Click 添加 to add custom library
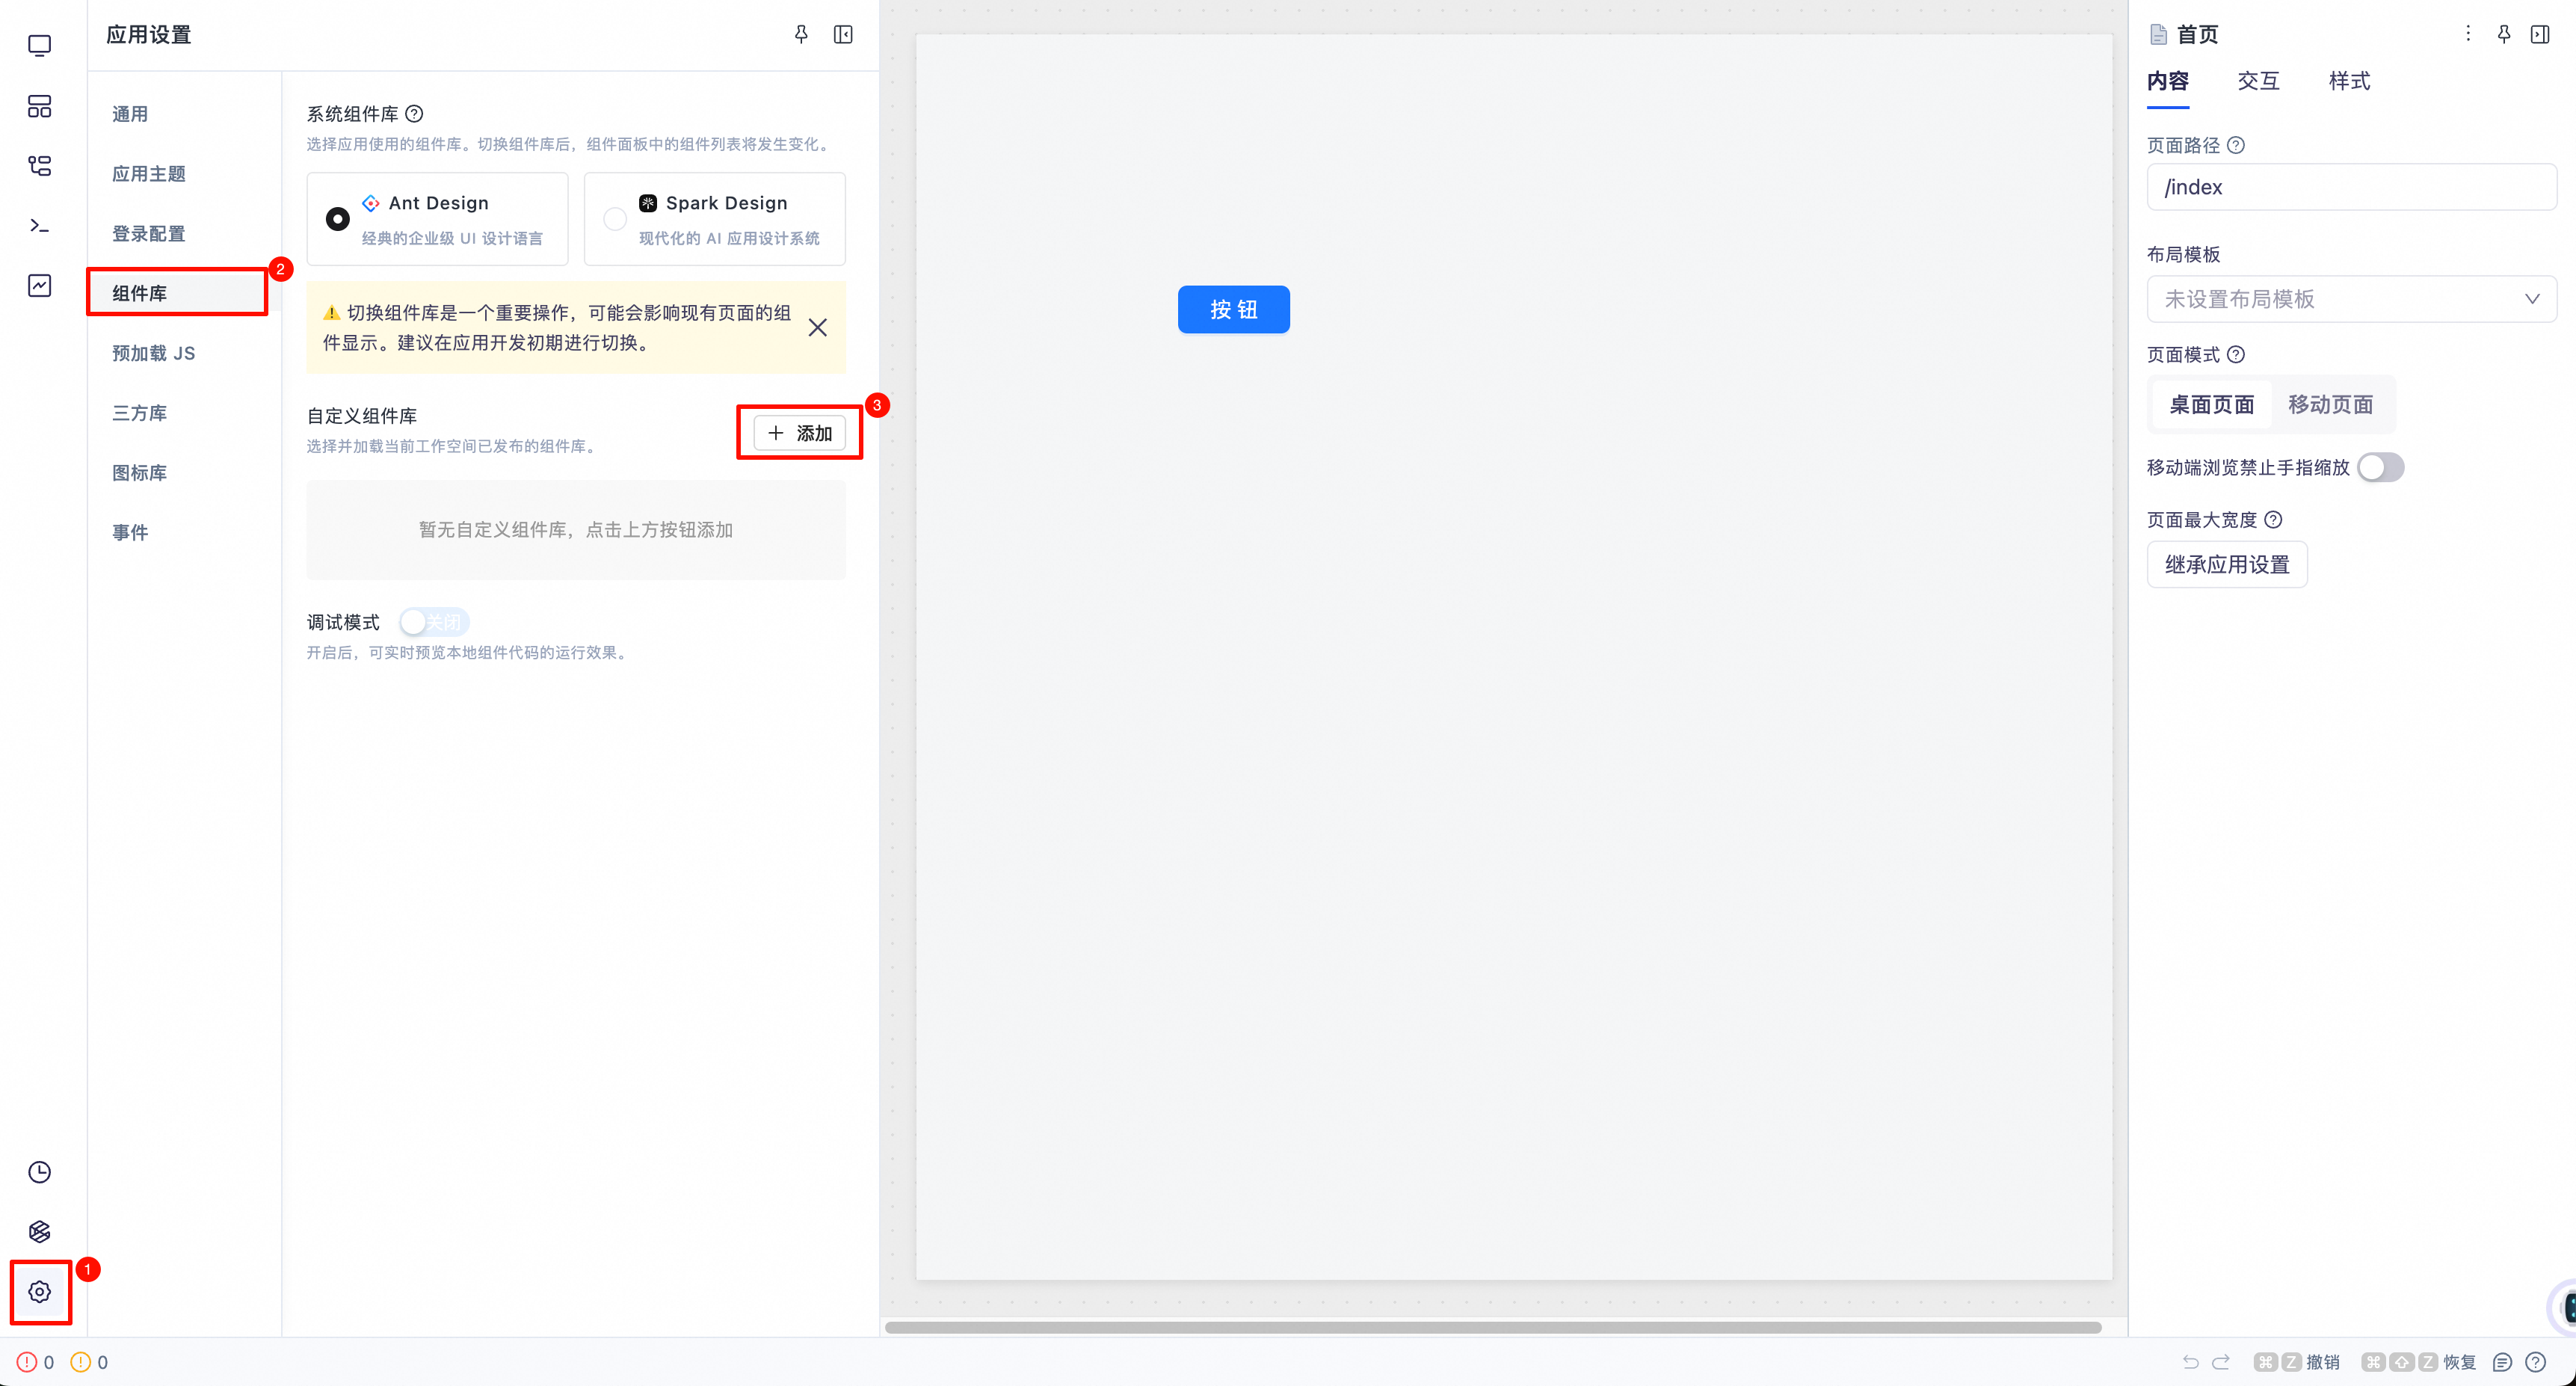This screenshot has height=1386, width=2576. 799,433
